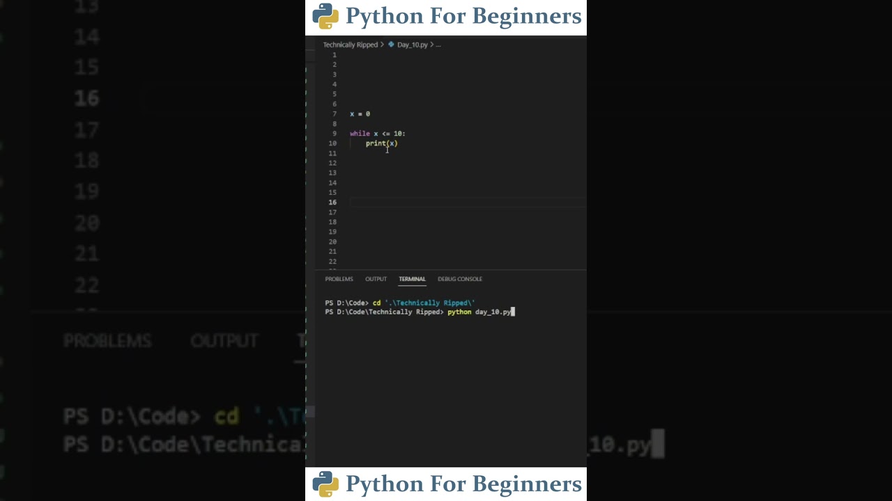Viewport: 892px width, 501px height.
Task: Open the PROBLEMS panel tab
Action: point(339,279)
